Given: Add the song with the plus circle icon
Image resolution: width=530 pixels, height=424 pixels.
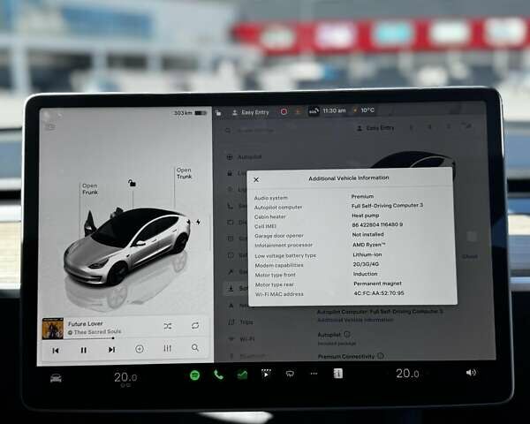Looking at the screenshot, I should pyautogui.click(x=140, y=349).
